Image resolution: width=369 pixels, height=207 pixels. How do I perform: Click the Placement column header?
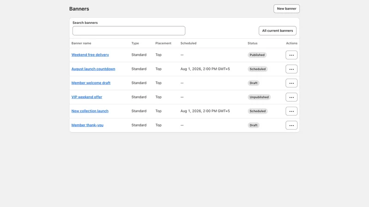163,43
